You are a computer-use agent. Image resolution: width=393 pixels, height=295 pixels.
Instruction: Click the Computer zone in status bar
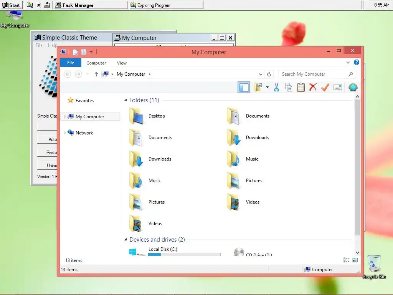point(319,269)
